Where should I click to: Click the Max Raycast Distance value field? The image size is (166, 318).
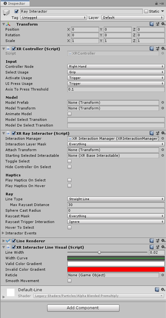116,205
